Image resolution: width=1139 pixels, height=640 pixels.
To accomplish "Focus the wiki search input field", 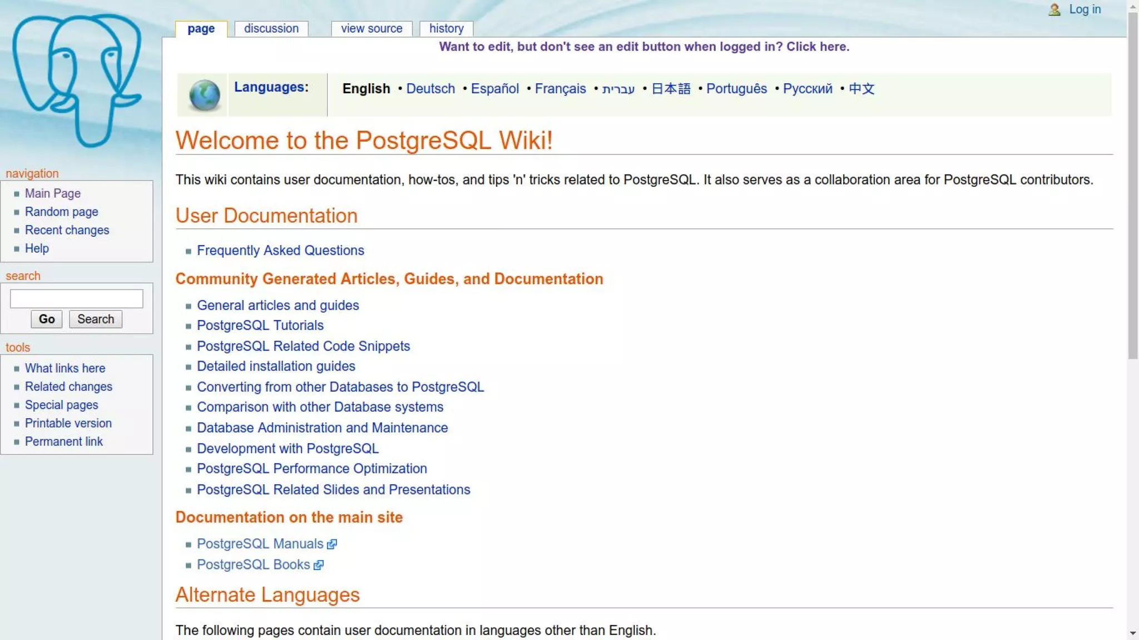I will point(76,298).
